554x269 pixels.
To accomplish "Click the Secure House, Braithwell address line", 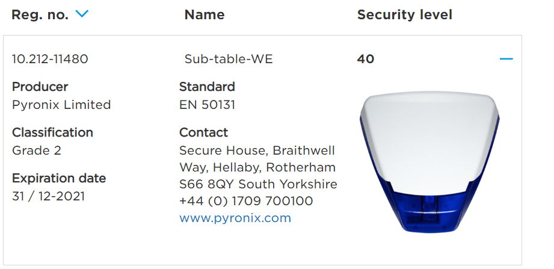I will [257, 150].
